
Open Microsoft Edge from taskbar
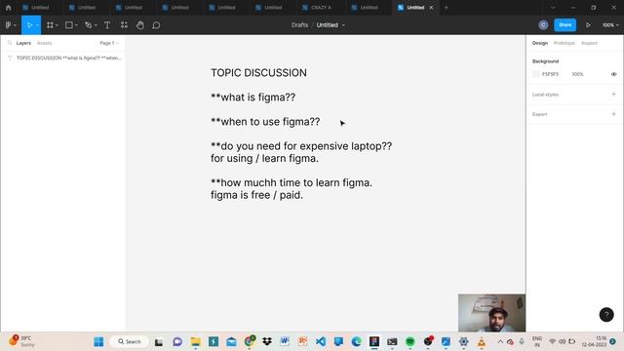[356, 341]
